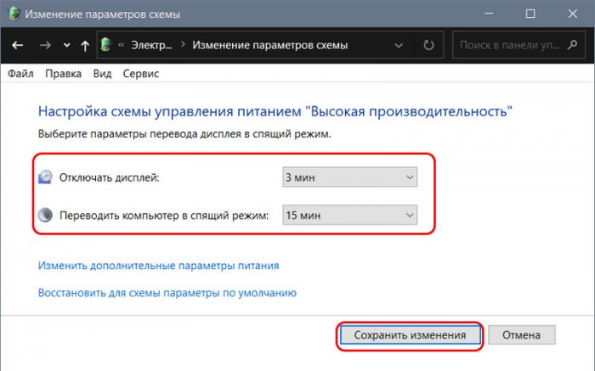Go forward with the right arrow
The image size is (595, 371).
pyautogui.click(x=46, y=46)
